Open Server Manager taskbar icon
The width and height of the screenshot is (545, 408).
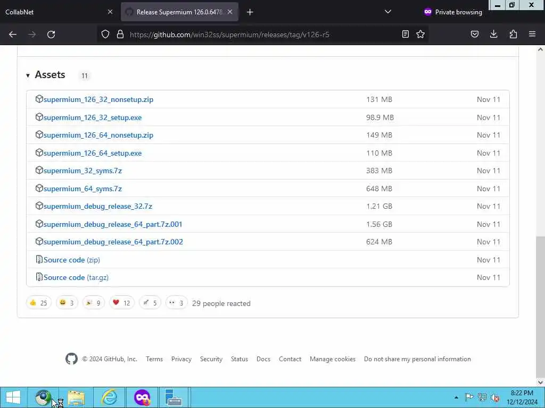[x=174, y=397]
